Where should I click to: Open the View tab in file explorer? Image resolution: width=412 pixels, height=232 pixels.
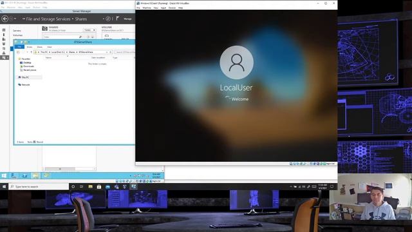pos(50,47)
